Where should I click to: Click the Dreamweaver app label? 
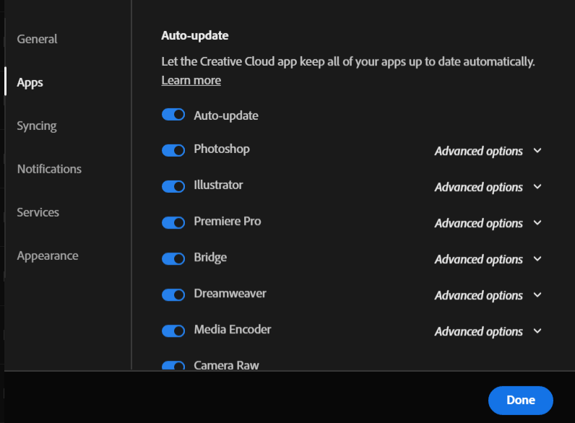pos(230,293)
